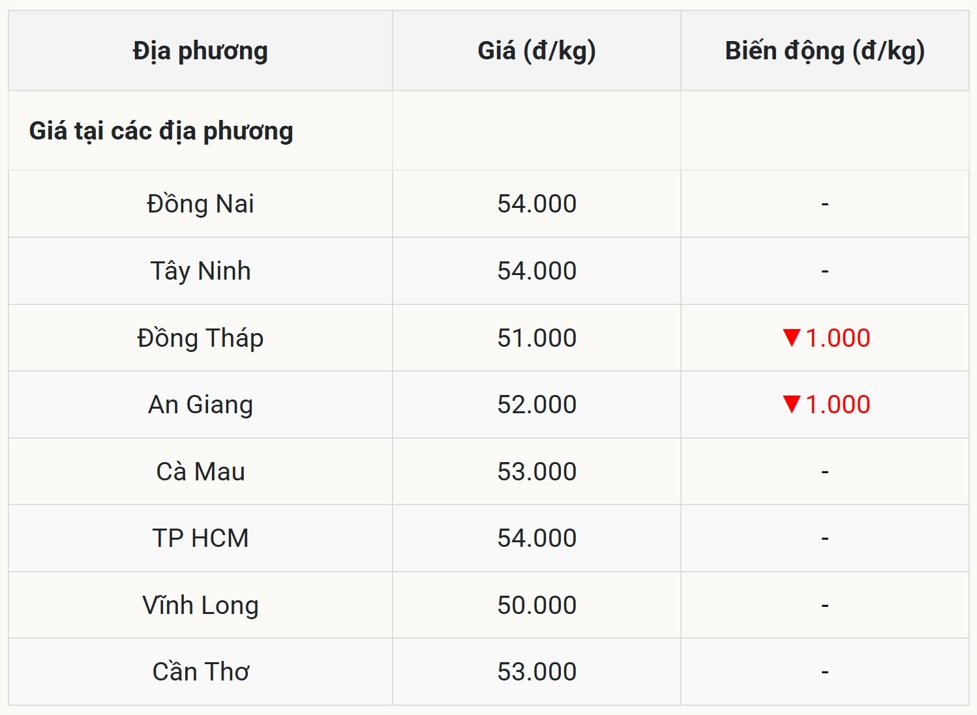This screenshot has height=715, width=977.
Task: Click the Địa phương column header
Action: pyautogui.click(x=200, y=51)
